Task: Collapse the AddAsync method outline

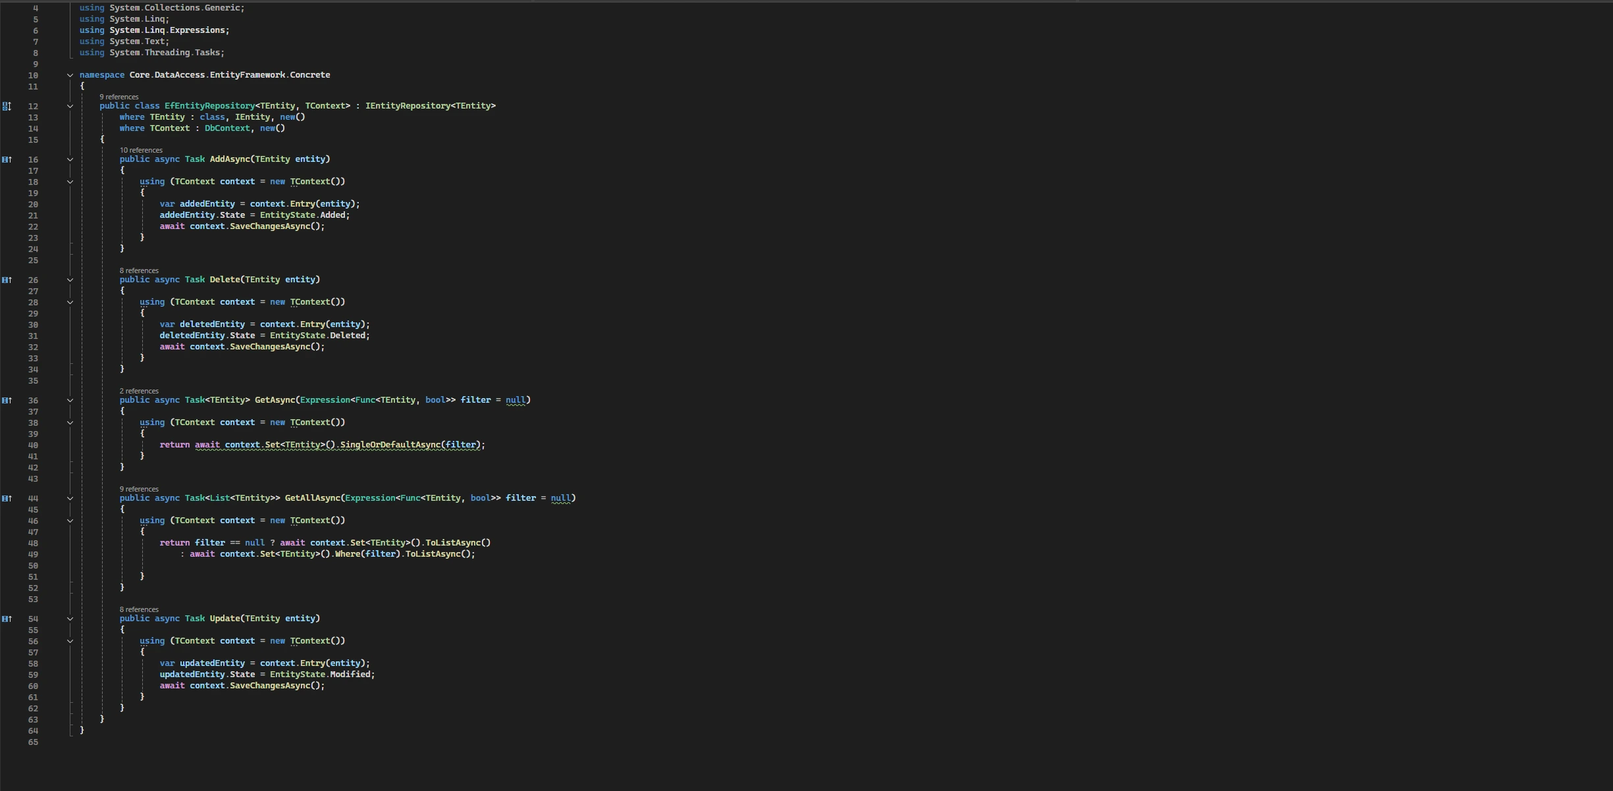Action: click(x=70, y=159)
